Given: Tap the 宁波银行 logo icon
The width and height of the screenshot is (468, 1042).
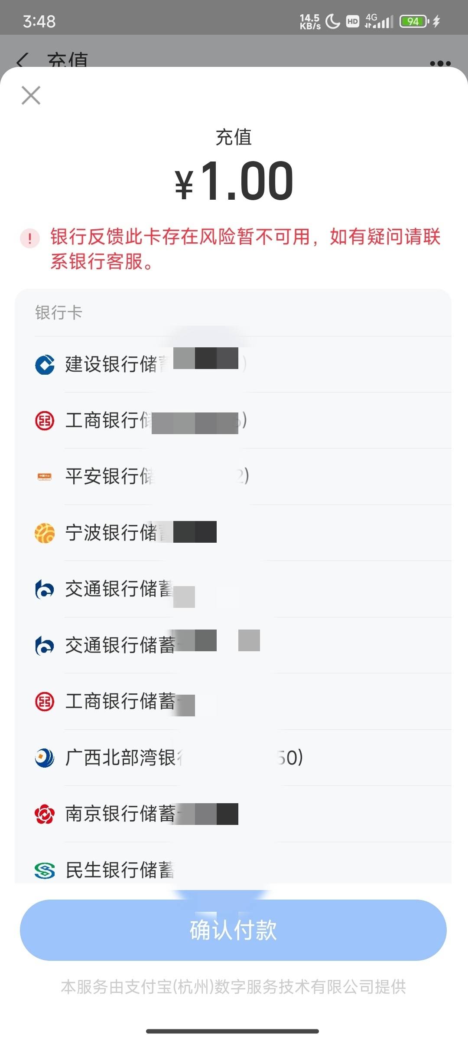Looking at the screenshot, I should click(45, 533).
